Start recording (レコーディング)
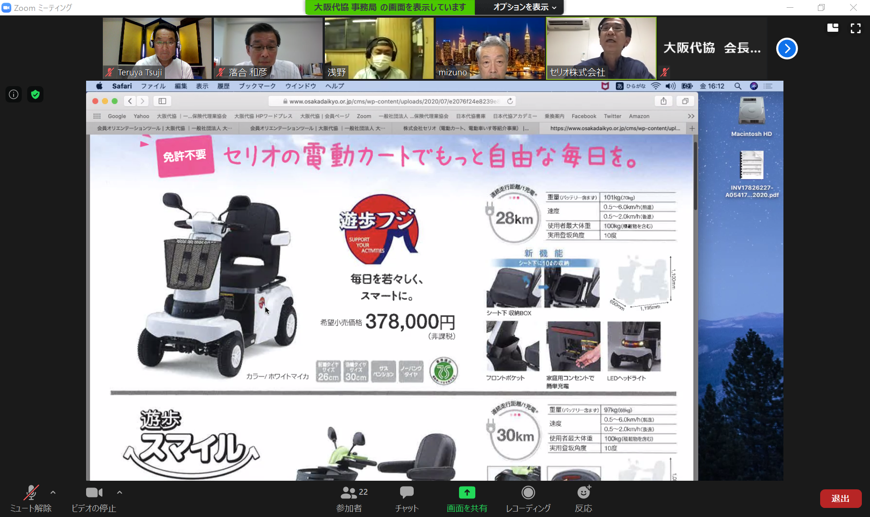The width and height of the screenshot is (870, 517). pyautogui.click(x=528, y=499)
